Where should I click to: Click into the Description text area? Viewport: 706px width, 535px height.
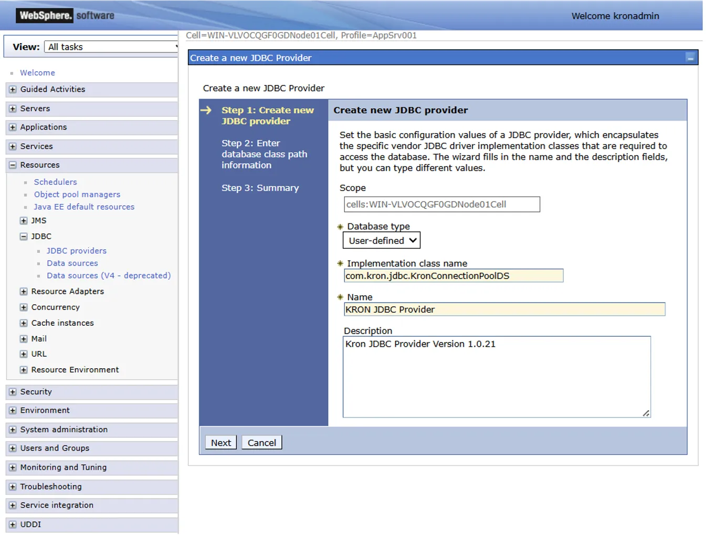(x=497, y=377)
